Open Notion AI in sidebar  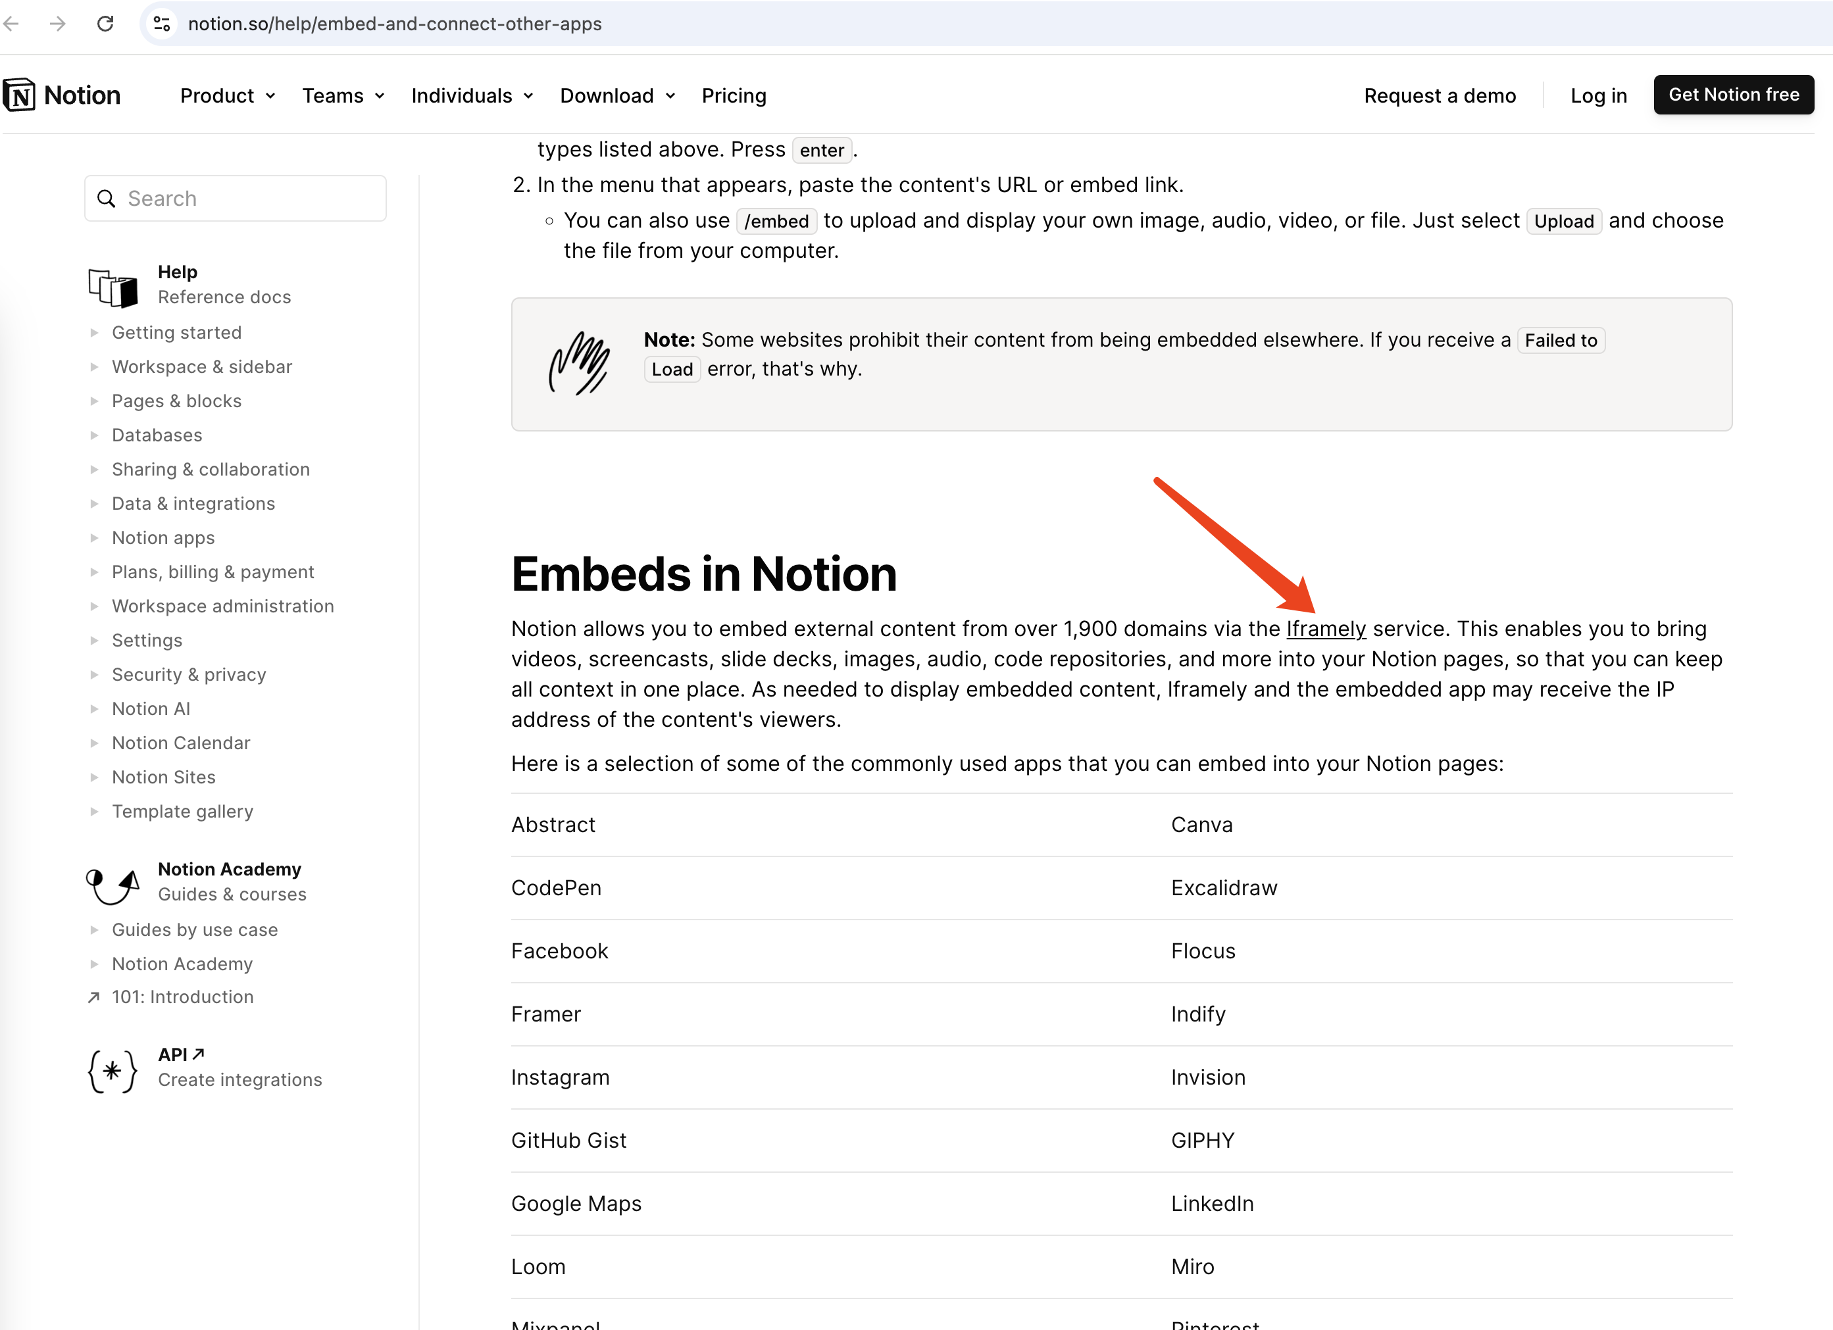(x=151, y=708)
